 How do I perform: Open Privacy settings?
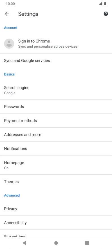point(56,209)
